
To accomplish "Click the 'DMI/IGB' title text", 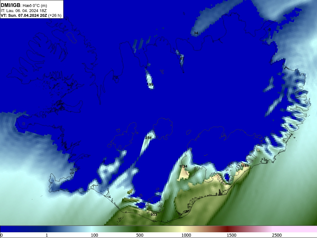I will click(10, 5).
